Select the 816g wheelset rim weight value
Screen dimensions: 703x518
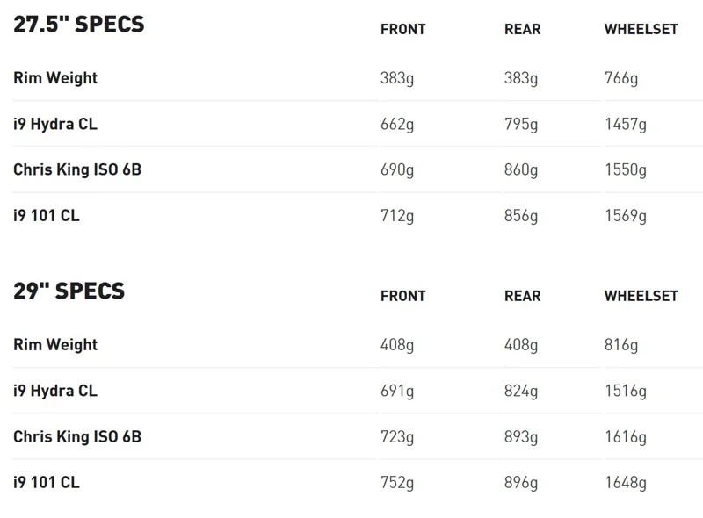(621, 345)
